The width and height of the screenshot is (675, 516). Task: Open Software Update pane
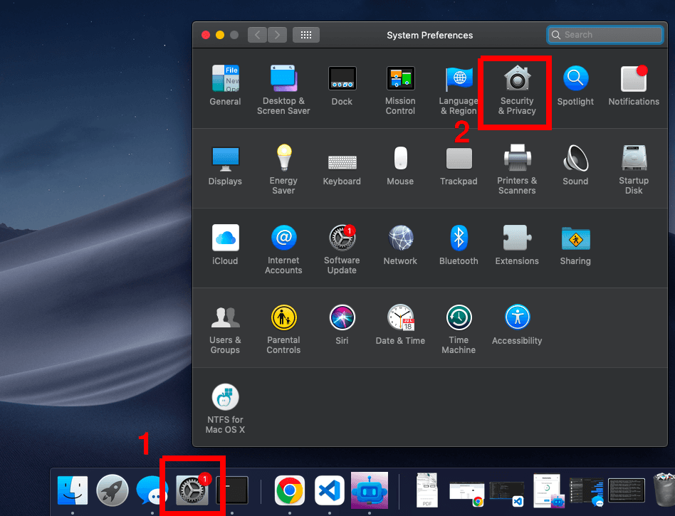coord(342,249)
